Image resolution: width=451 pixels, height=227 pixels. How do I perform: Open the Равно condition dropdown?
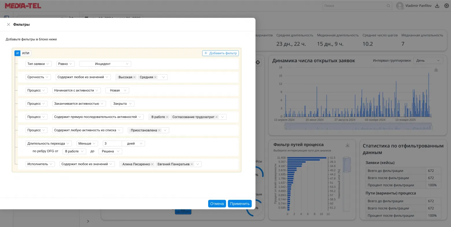[x=65, y=64]
